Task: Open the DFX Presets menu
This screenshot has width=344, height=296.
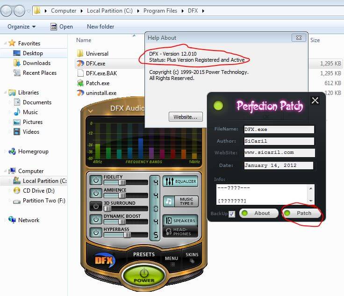Action: pyautogui.click(x=144, y=254)
